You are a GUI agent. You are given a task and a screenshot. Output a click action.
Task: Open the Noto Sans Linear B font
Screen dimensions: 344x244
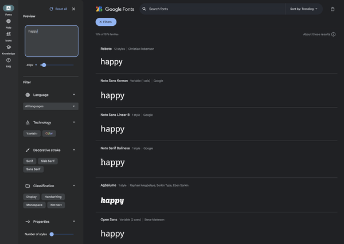(115, 115)
